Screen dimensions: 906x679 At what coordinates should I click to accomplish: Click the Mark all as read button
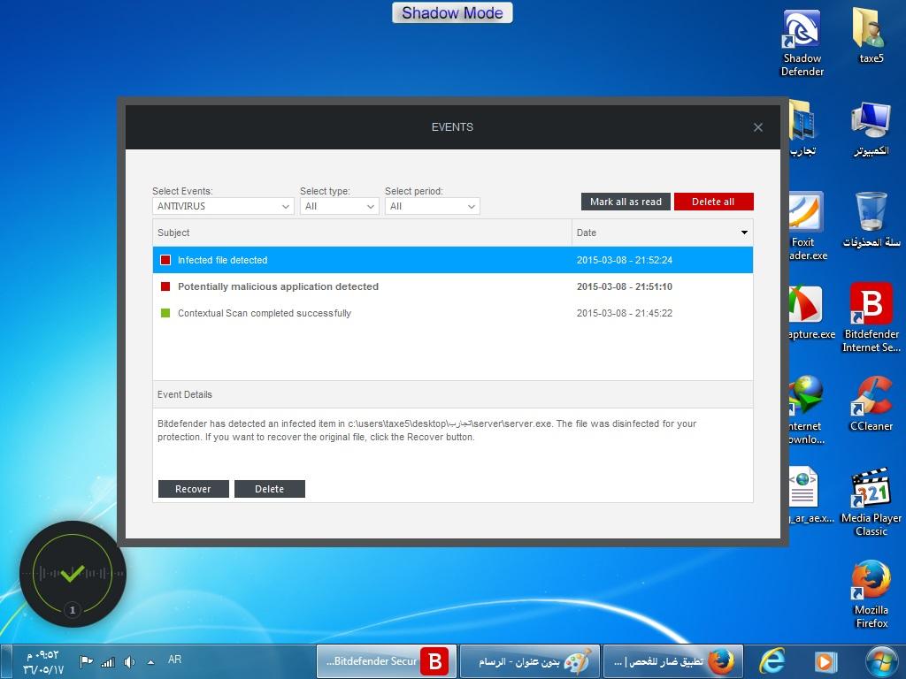point(626,202)
